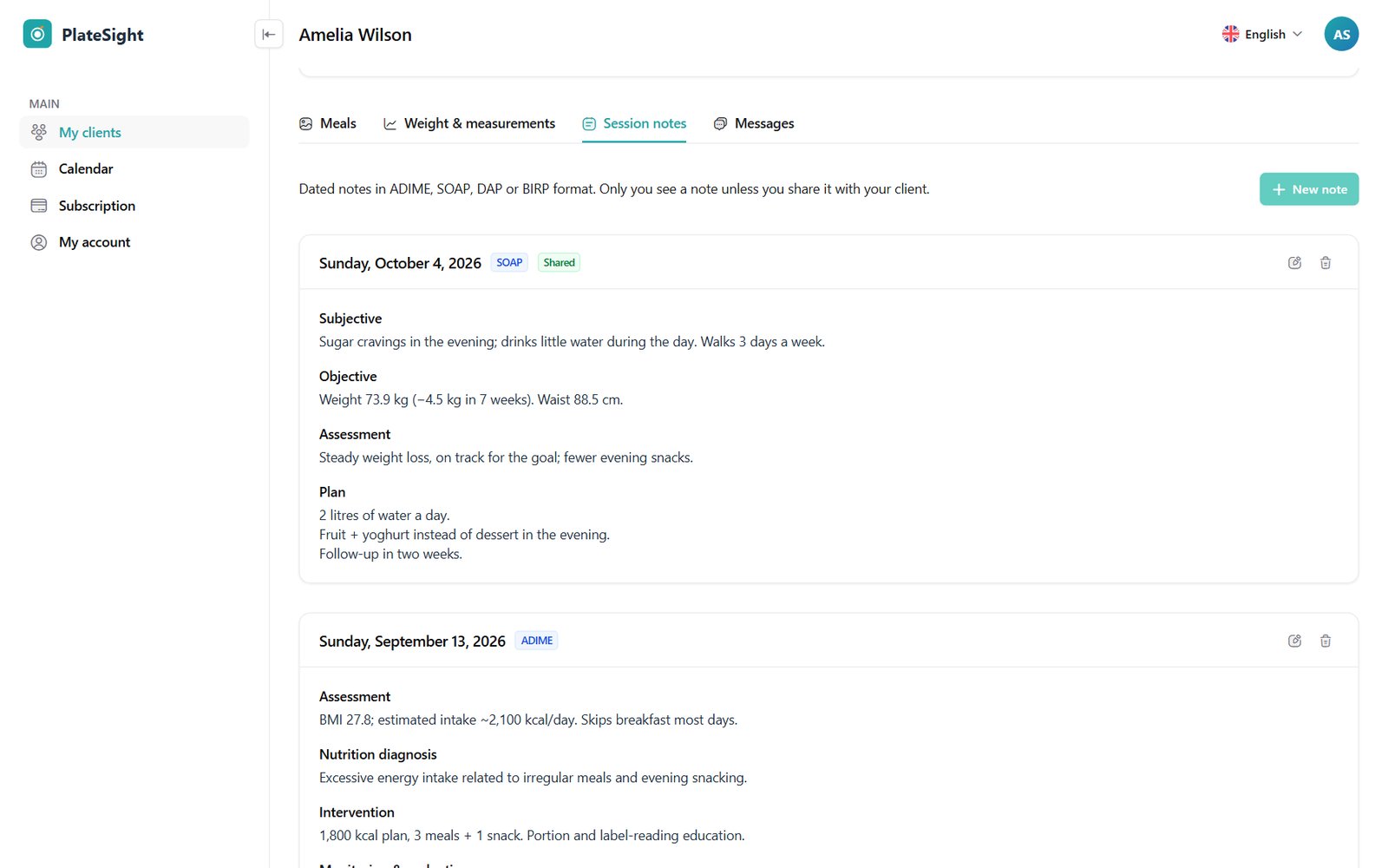
Task: Click the My account person icon
Action: click(39, 242)
